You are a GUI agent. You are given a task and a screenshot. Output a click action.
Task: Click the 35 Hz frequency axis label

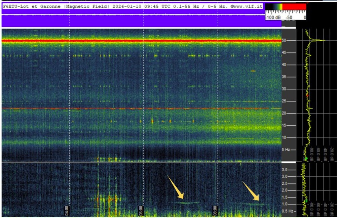click(284, 77)
